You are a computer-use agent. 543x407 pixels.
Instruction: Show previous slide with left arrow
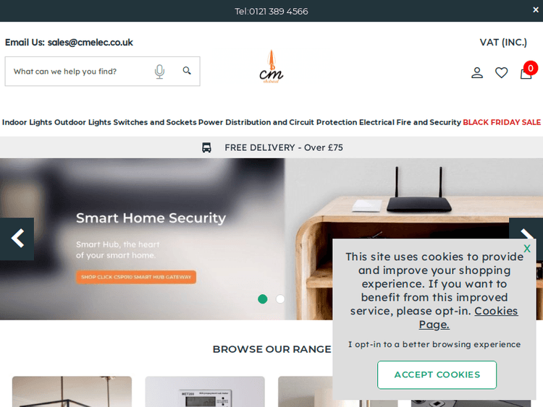(17, 239)
